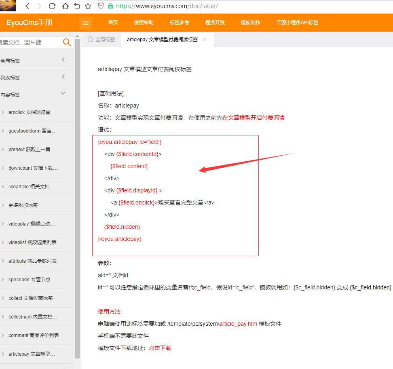Open 标签参考 menu item
This screenshot has height=369, width=393.
click(179, 23)
